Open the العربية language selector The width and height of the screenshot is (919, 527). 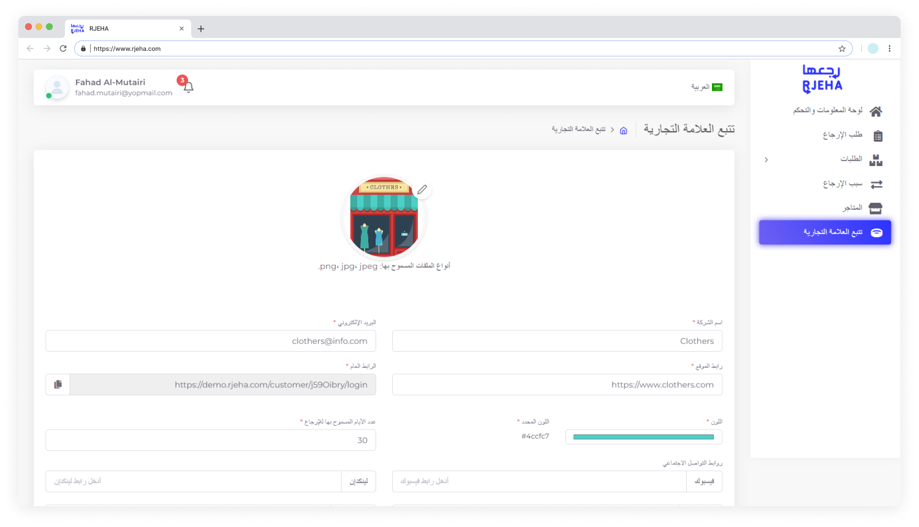tap(706, 87)
